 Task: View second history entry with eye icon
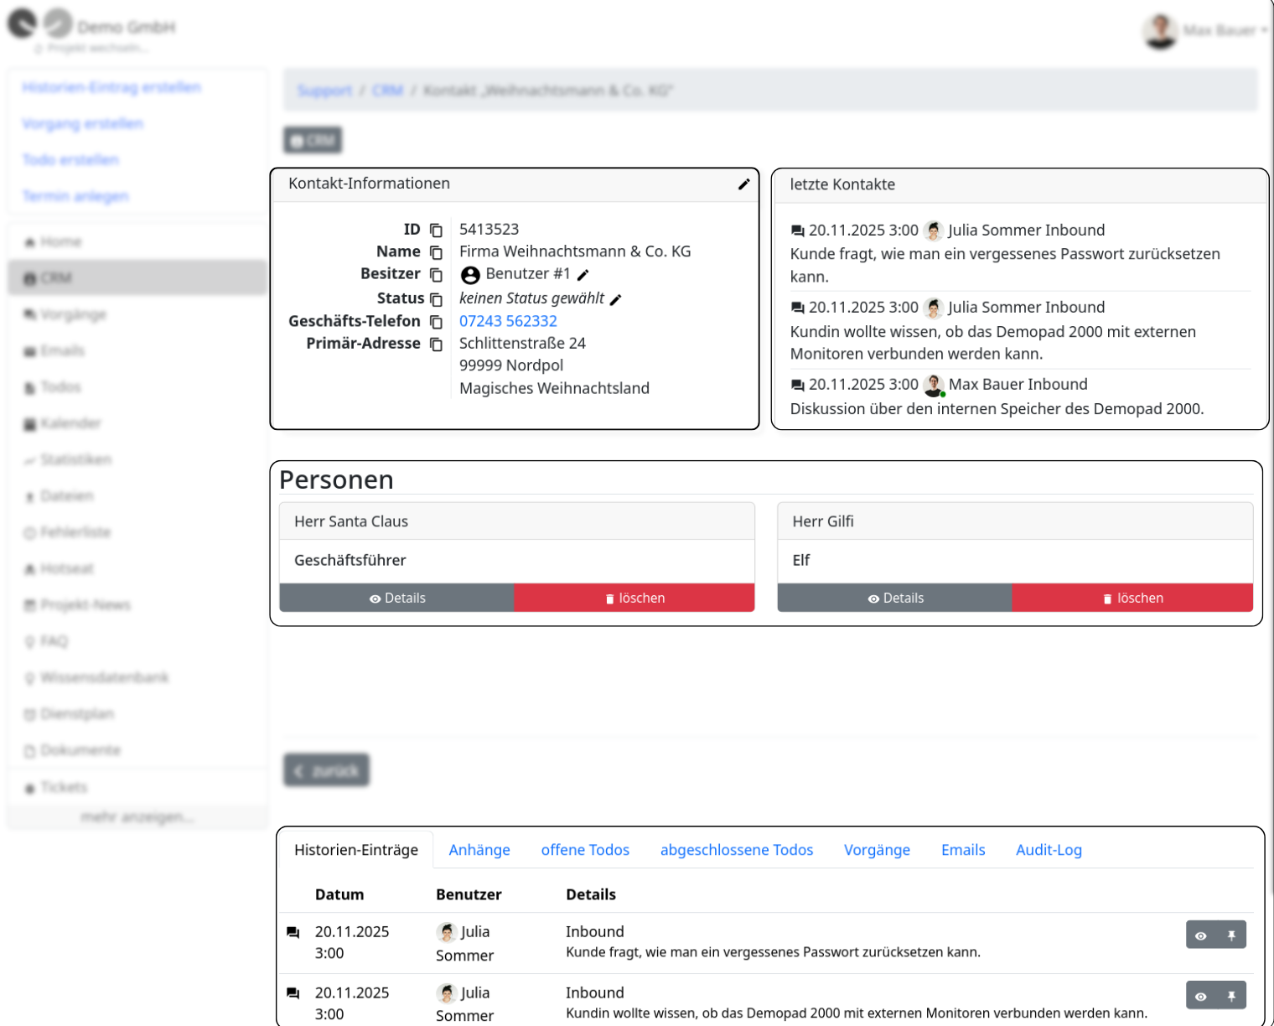(1201, 996)
